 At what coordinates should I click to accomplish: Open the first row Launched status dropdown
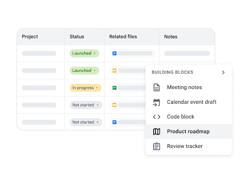point(84,53)
